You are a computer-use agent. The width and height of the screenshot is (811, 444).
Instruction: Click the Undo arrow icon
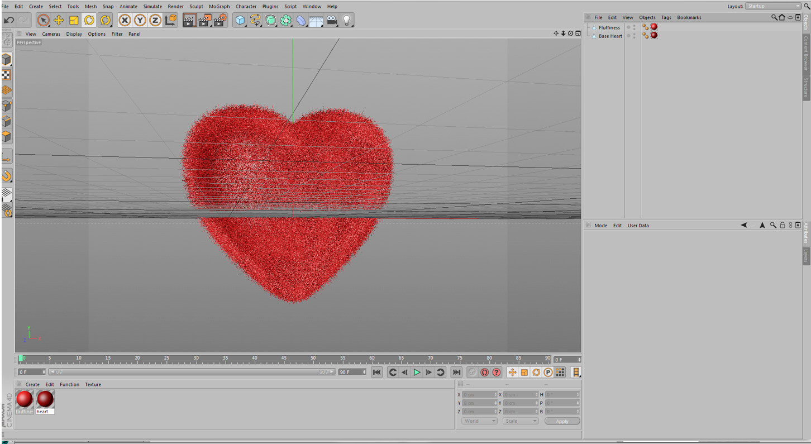pyautogui.click(x=9, y=21)
